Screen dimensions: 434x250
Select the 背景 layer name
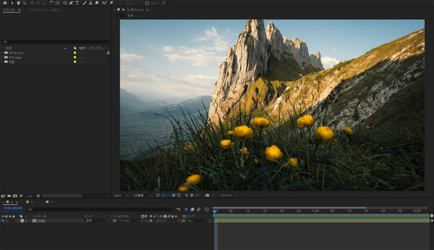coord(41,220)
